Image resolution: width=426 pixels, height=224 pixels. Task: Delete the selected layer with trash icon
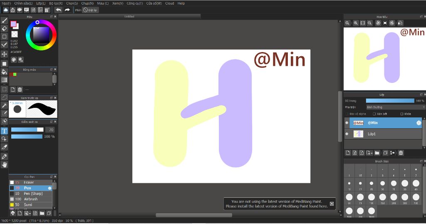[x=401, y=153]
